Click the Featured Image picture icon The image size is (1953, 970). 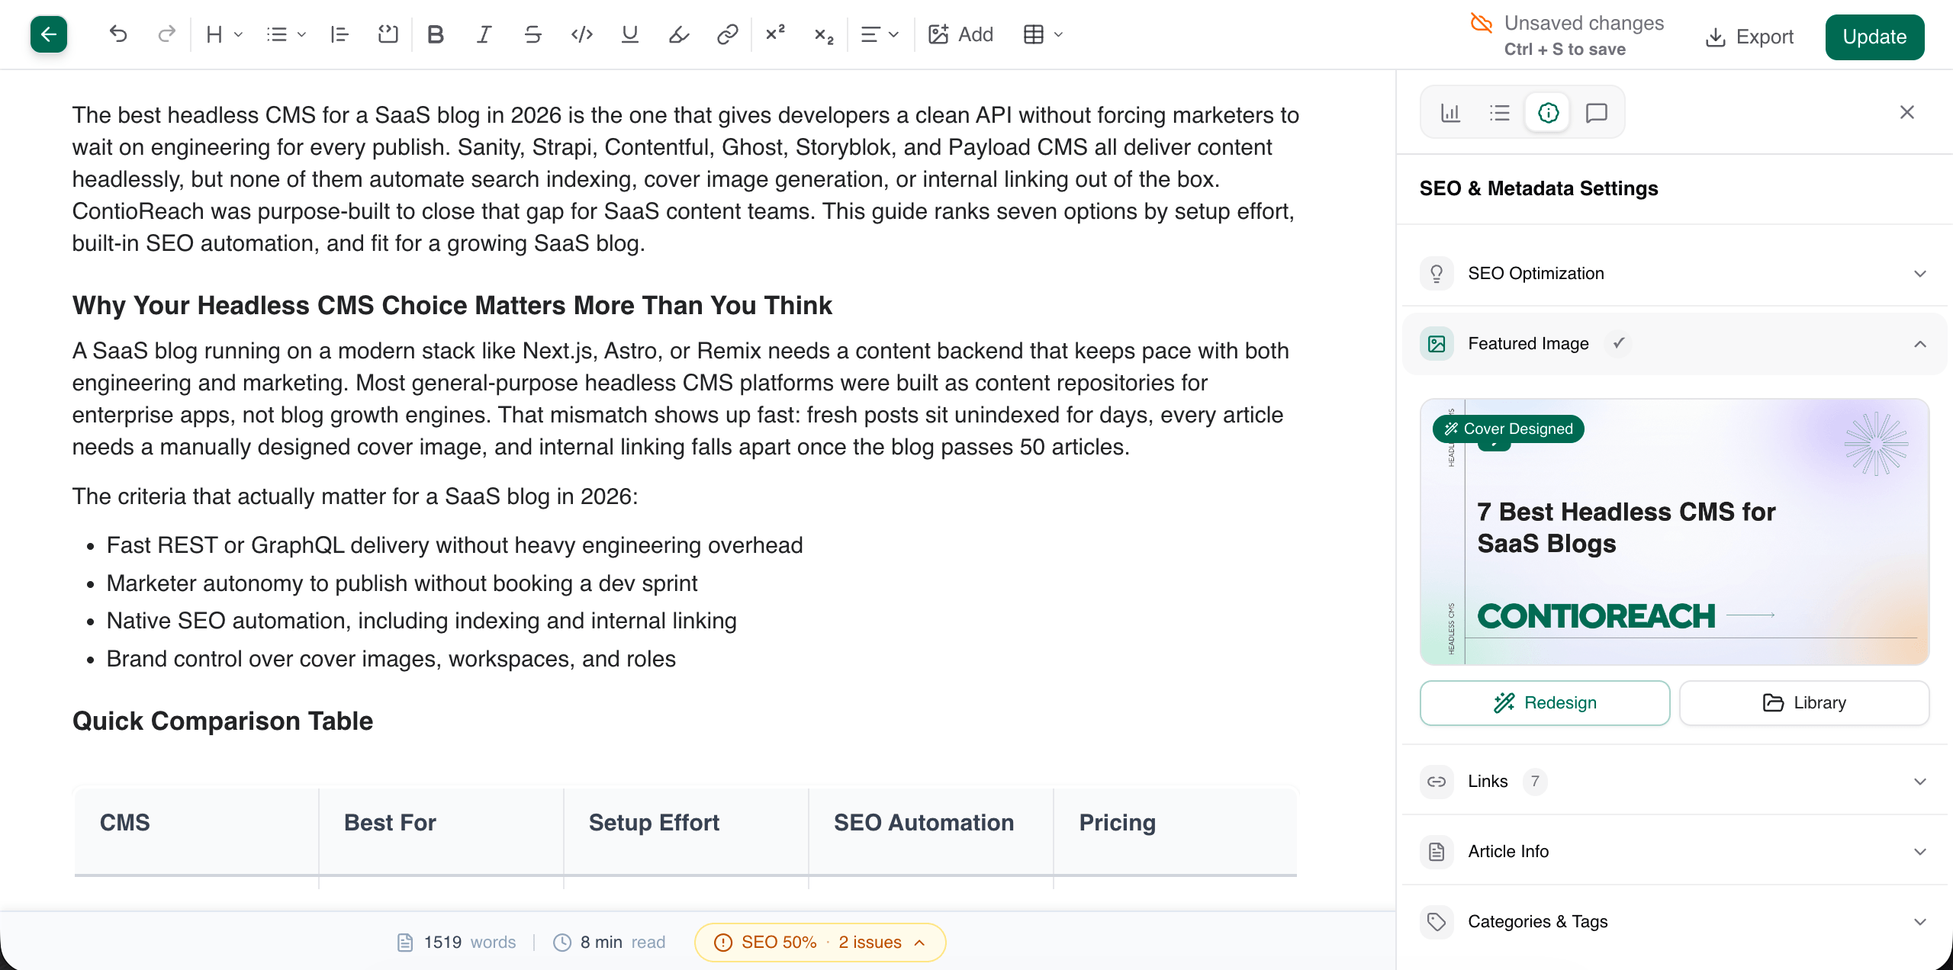click(x=1437, y=344)
